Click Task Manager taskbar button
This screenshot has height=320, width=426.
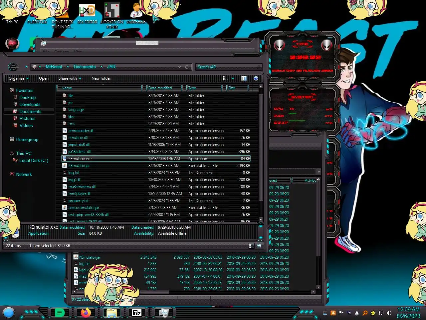point(163,313)
